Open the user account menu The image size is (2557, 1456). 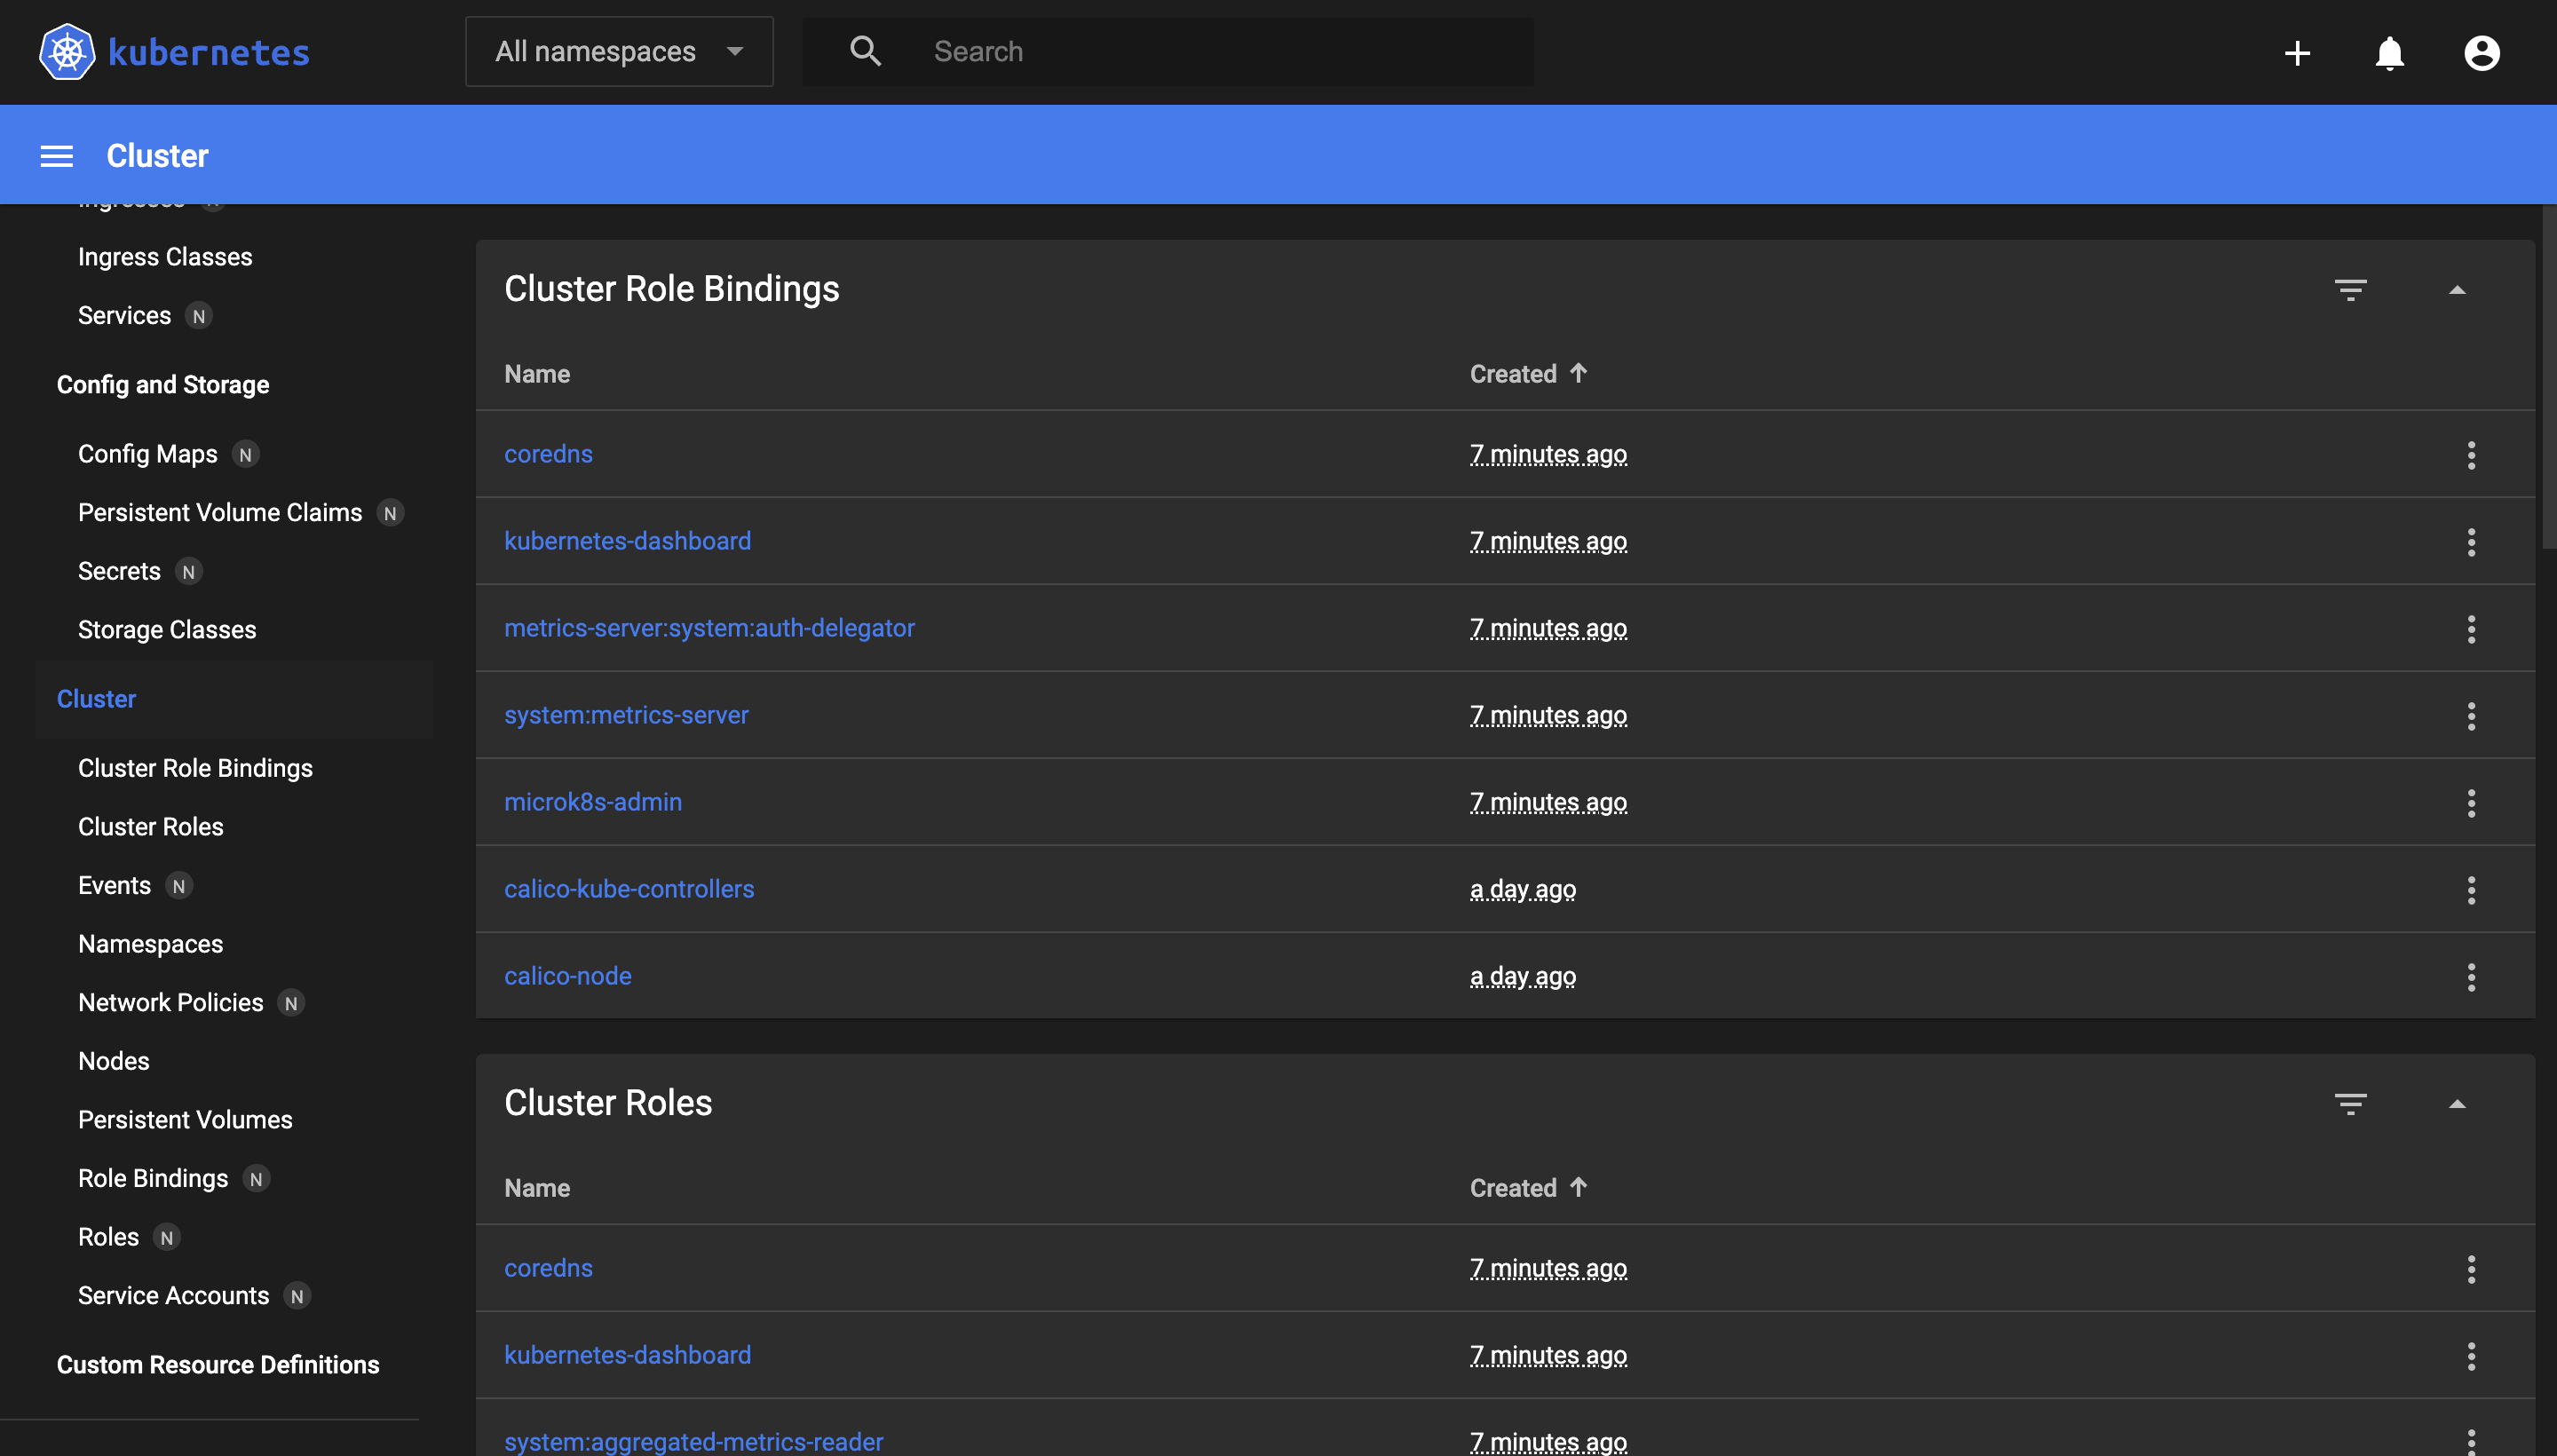(x=2481, y=53)
